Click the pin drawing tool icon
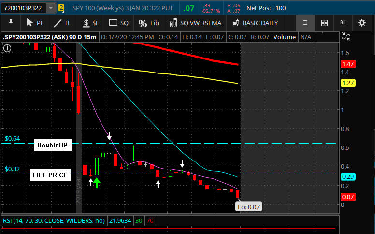 11,23
